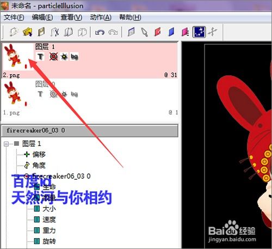Toggle the T icon on 图层 1
Viewport: 272px width, 249px height.
[x=40, y=57]
